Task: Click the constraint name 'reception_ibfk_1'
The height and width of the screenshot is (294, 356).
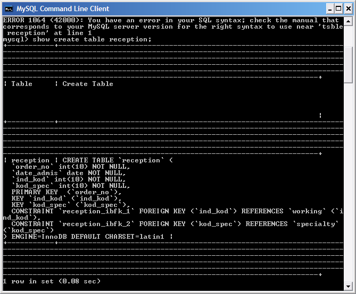Action: pyautogui.click(x=96, y=211)
